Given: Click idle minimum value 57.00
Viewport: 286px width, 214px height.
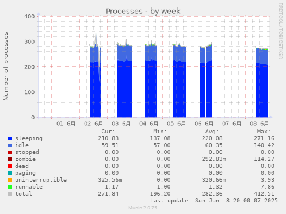Looking at the screenshot, I should 162,145.
